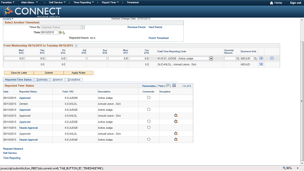
Task: Click the Timesheet breadcrumb item
Action: (133, 2)
